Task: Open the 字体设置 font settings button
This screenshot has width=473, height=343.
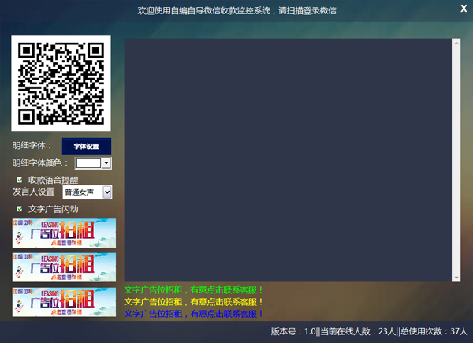Action: (87, 147)
